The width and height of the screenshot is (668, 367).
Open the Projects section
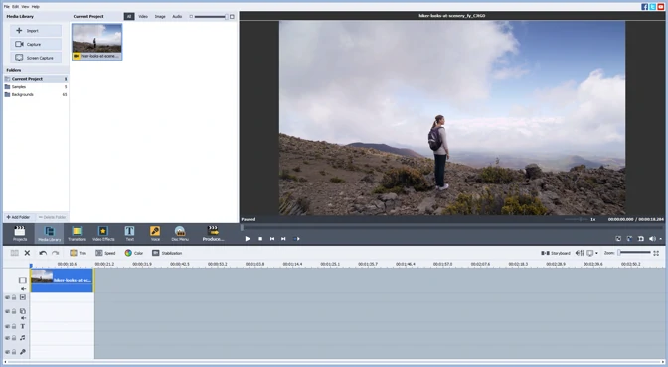click(x=20, y=233)
